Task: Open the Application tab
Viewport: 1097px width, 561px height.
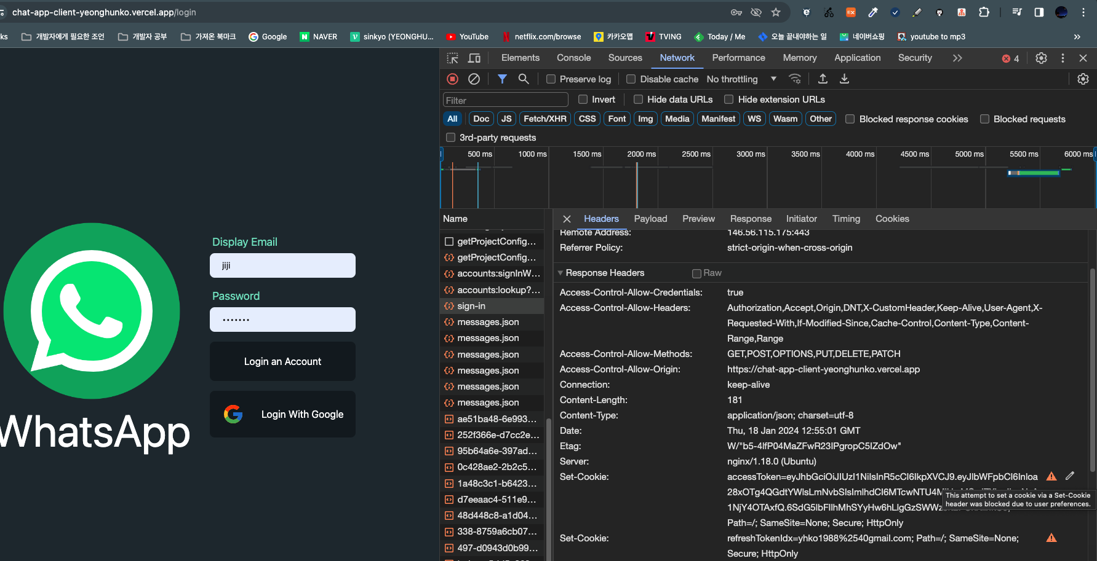Action: pos(857,58)
